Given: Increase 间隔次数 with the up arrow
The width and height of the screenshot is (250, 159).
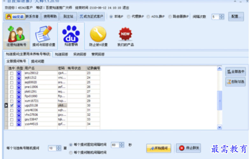Looking at the screenshot, I should pyautogui.click(x=222, y=15).
